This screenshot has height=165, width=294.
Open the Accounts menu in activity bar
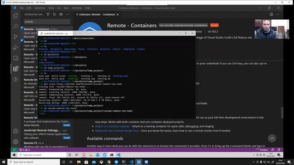coord(16,131)
